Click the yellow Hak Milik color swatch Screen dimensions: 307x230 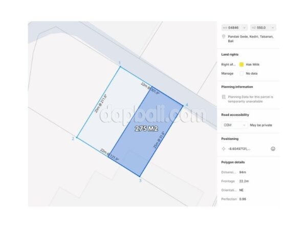pyautogui.click(x=242, y=64)
